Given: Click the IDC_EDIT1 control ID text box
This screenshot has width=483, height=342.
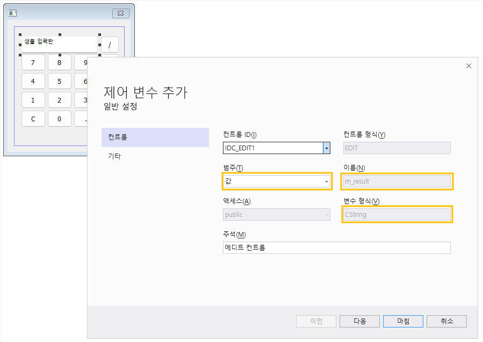Looking at the screenshot, I should 273,148.
